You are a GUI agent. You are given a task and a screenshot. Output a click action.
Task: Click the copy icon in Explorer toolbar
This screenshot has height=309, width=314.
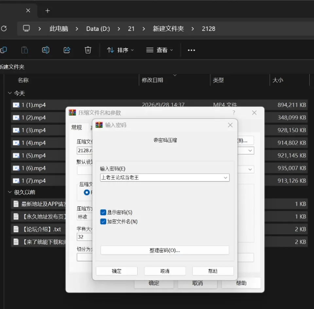[4, 50]
